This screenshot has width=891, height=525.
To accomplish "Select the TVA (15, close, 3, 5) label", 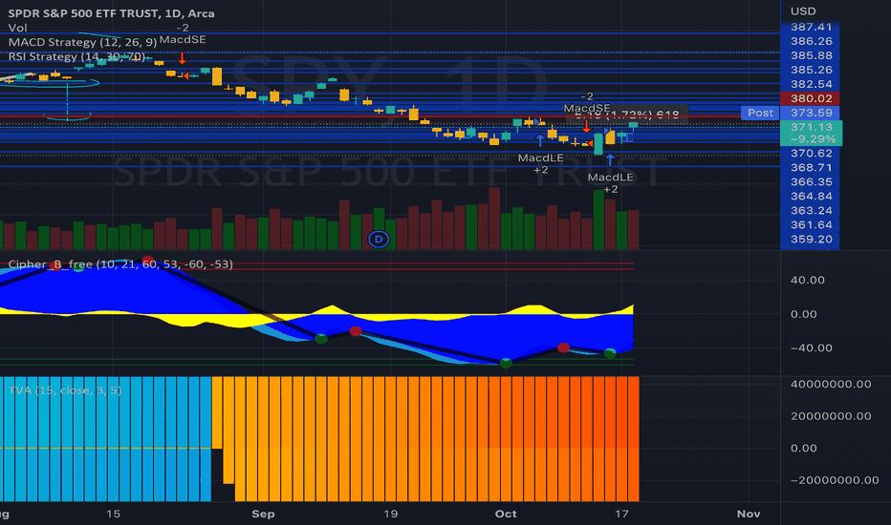I will click(65, 389).
